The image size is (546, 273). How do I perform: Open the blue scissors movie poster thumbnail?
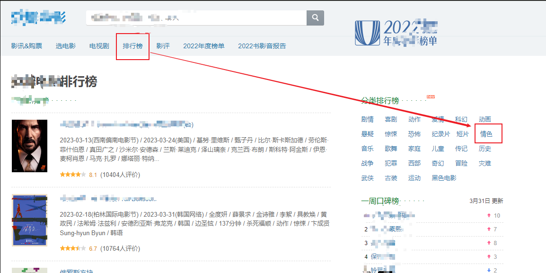(30, 220)
